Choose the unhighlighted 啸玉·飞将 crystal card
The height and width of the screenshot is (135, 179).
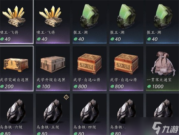pyautogui.click(x=53, y=22)
